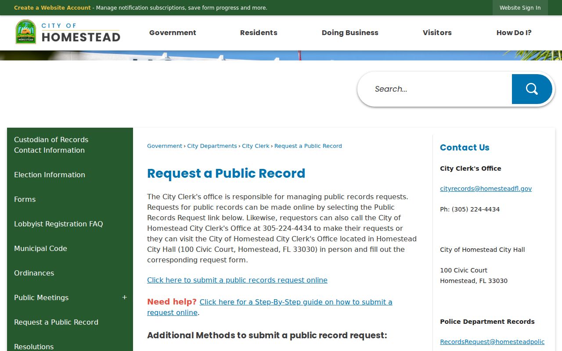Expand the Public Meetings submenu

(x=124, y=297)
